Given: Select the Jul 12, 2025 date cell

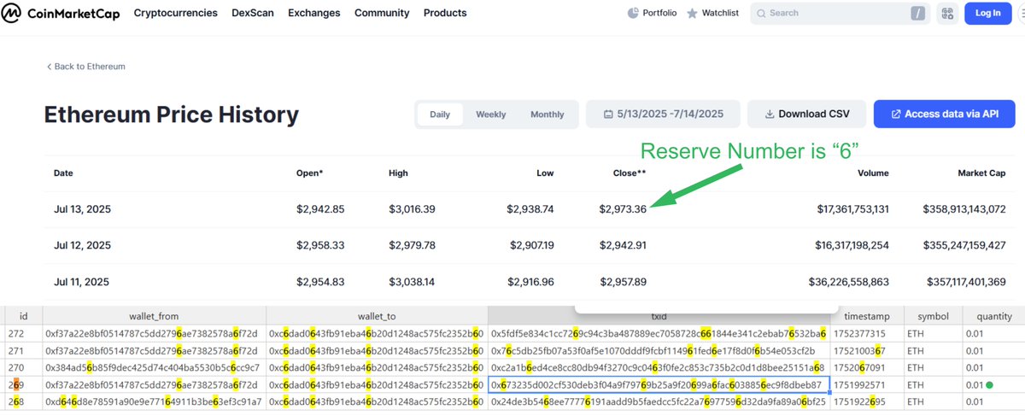Looking at the screenshot, I should [x=82, y=245].
